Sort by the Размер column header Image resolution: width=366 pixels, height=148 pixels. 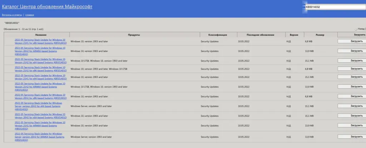coord(320,35)
